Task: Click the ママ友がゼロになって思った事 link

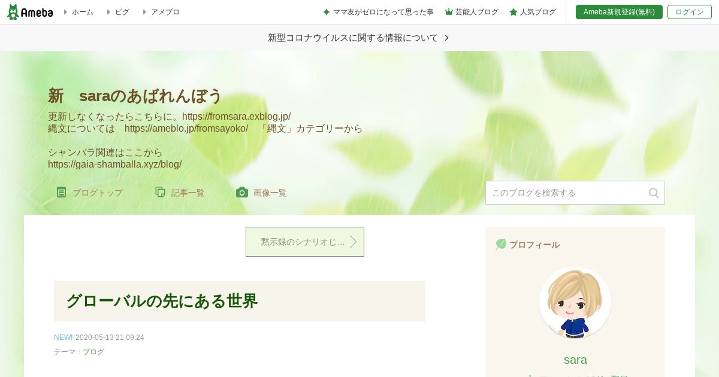Action: tap(383, 12)
